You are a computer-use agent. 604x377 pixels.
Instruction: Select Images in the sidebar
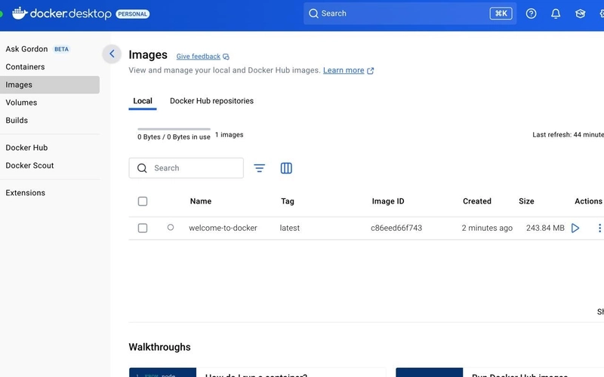click(x=50, y=84)
